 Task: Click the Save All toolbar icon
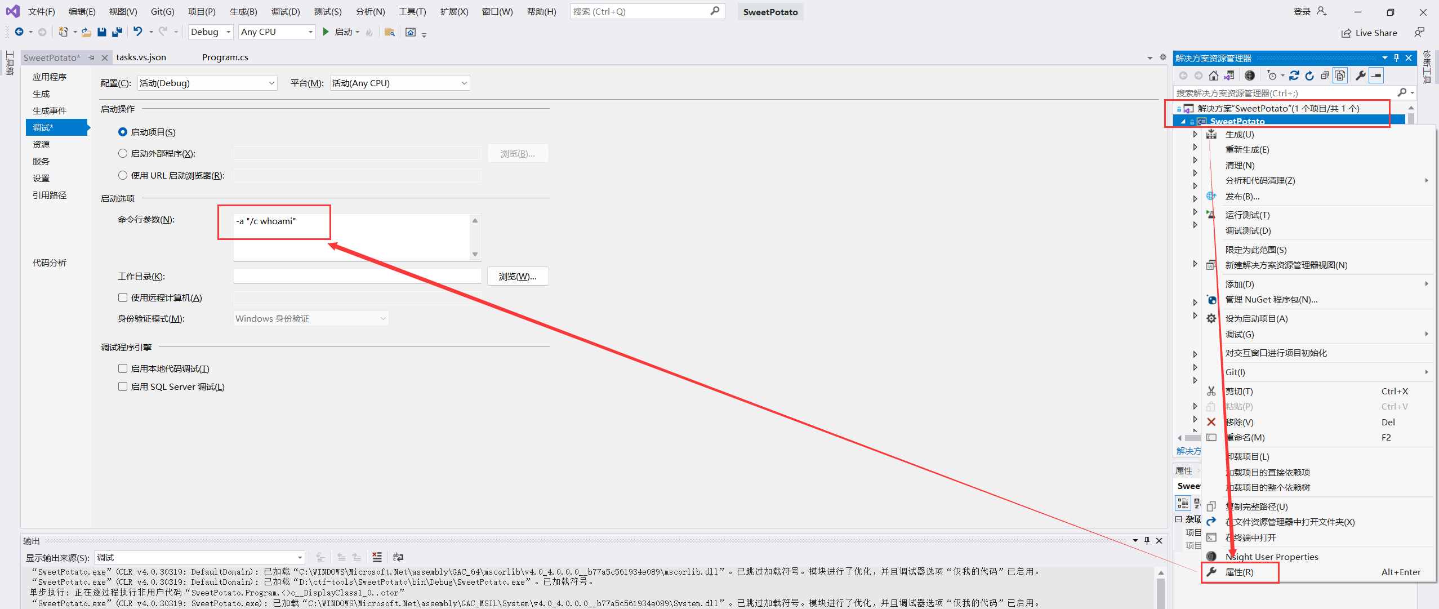117,32
